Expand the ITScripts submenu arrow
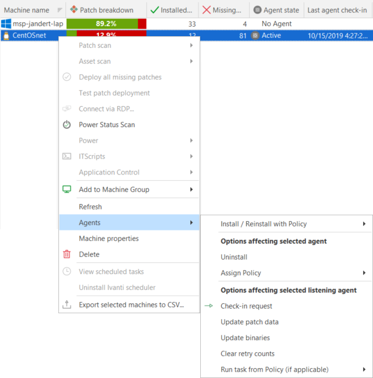The height and width of the screenshot is (378, 373). 191,156
